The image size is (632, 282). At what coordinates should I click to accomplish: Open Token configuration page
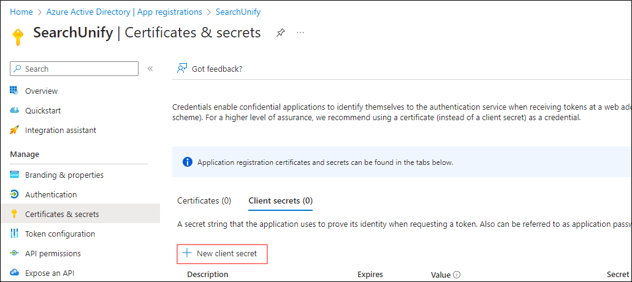pos(59,234)
